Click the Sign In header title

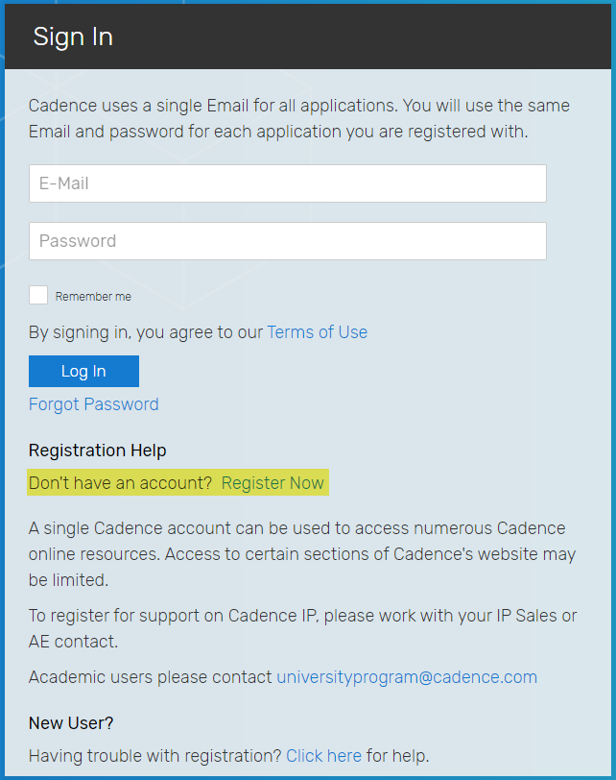(x=73, y=37)
